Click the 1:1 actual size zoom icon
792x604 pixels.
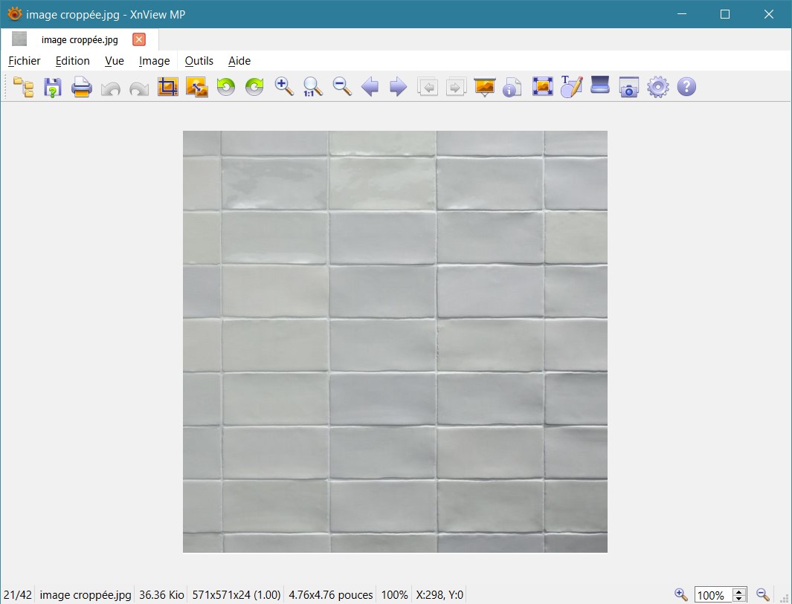tap(312, 87)
